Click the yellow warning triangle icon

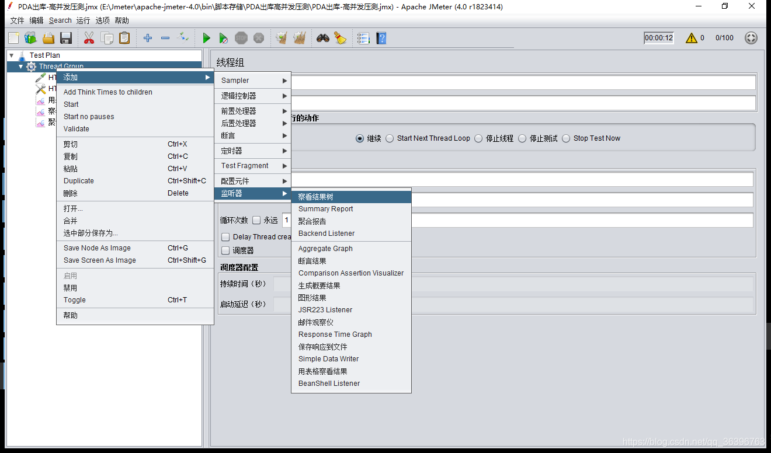point(692,38)
